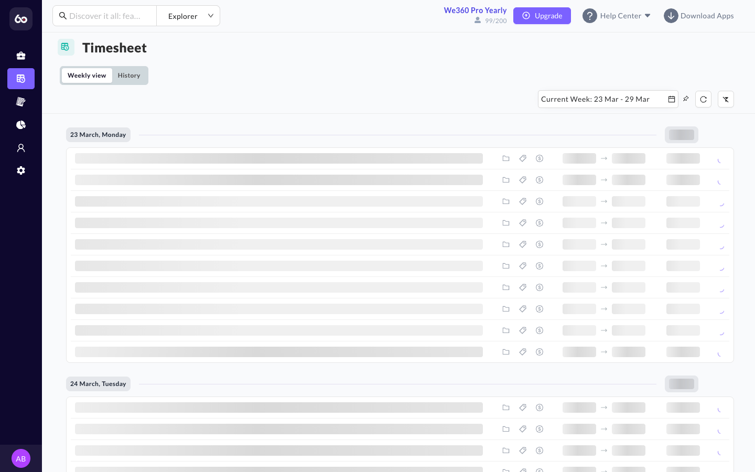
Task: Expand the Help Center dropdown arrow
Action: tap(648, 16)
